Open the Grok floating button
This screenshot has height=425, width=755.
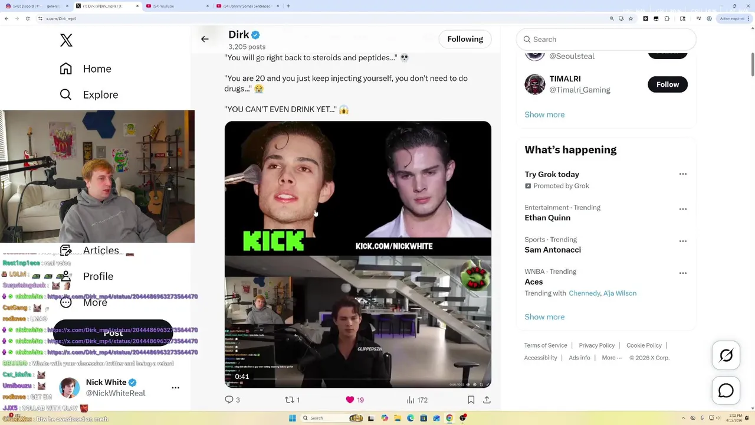pyautogui.click(x=726, y=355)
